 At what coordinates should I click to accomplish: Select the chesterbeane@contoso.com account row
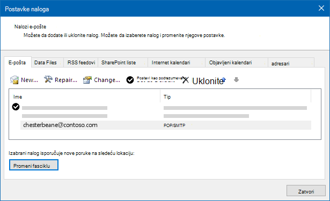[166, 125]
